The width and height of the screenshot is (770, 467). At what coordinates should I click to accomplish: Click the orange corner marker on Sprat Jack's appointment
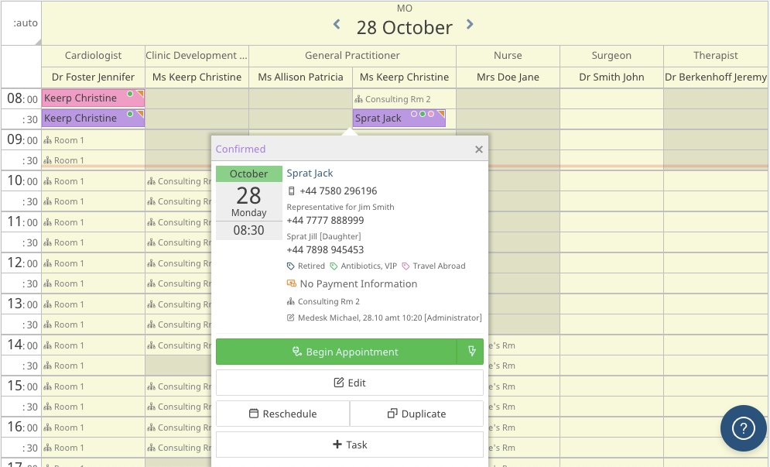[440, 113]
